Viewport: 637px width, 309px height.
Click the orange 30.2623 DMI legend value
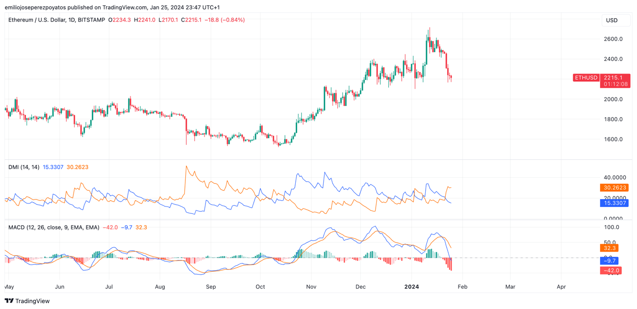point(77,167)
